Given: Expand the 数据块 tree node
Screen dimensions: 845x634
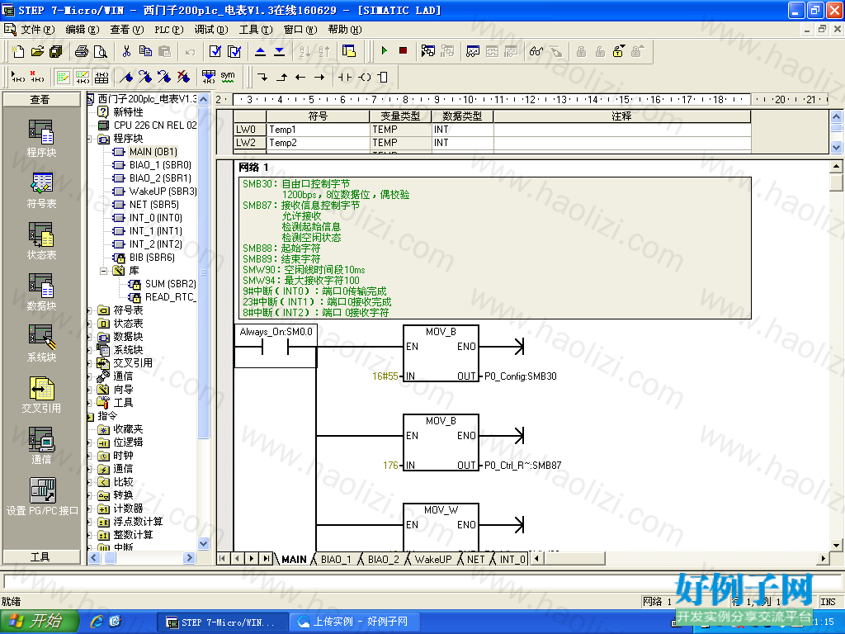Looking at the screenshot, I should (x=89, y=337).
